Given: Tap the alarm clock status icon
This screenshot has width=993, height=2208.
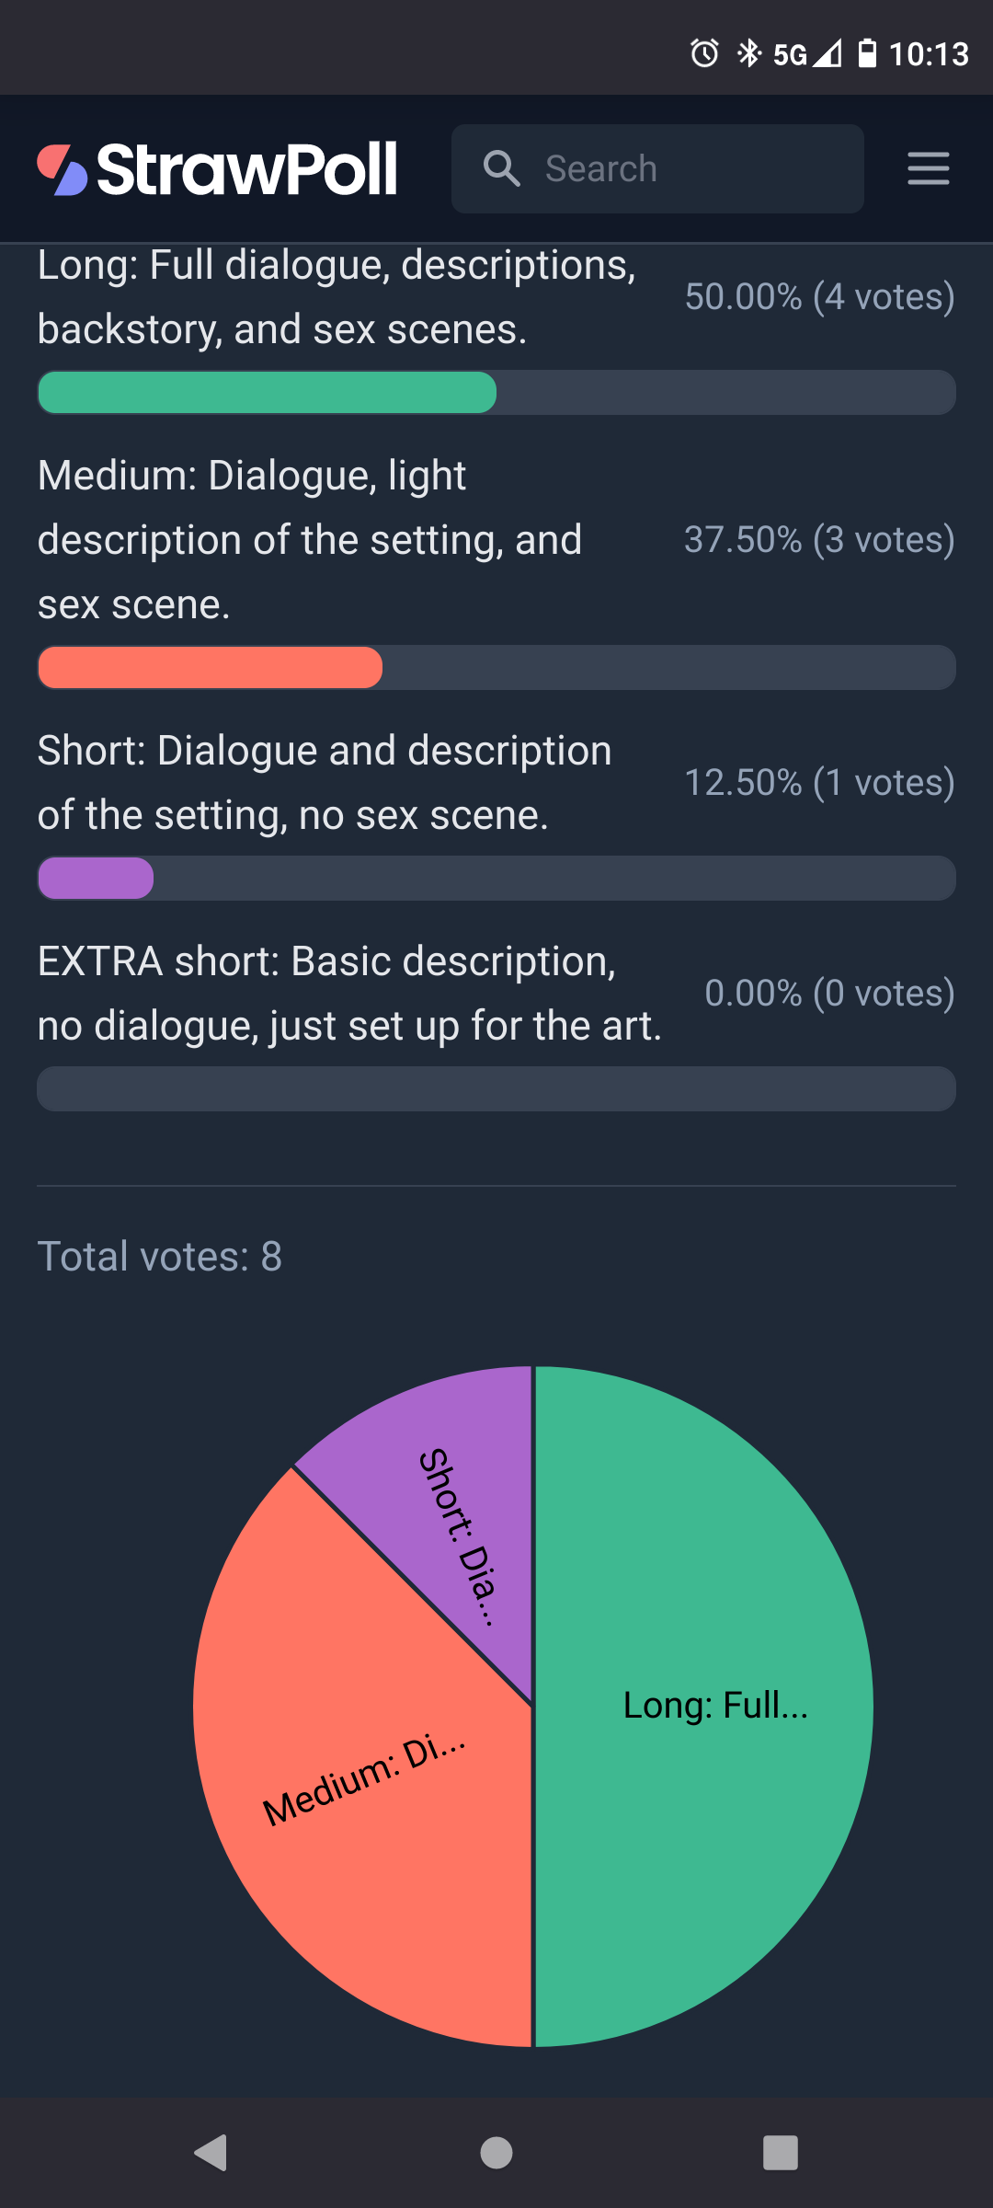Looking at the screenshot, I should pos(704,53).
